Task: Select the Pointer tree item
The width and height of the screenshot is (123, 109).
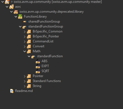Action: [x=38, y=76]
